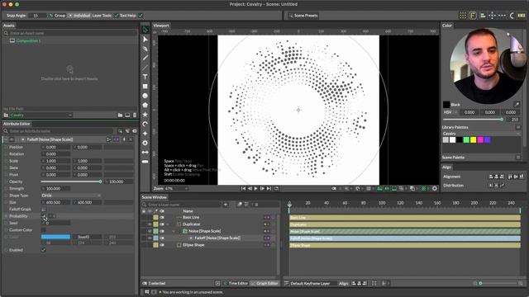This screenshot has height=297, width=529.
Task: Click viewport settings gear icon
Action: [x=435, y=189]
